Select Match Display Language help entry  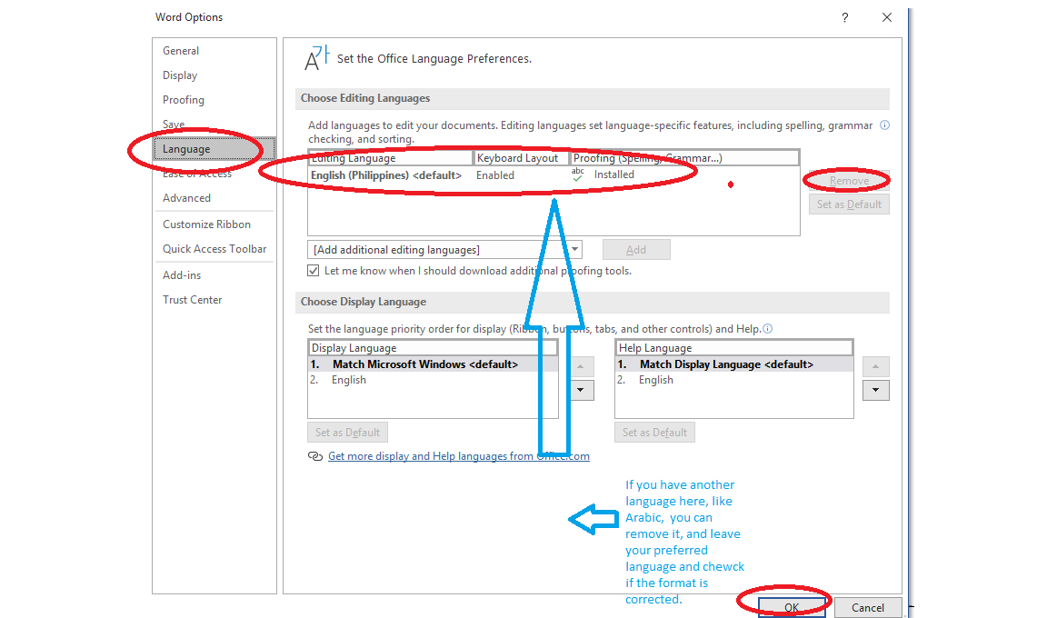click(733, 364)
